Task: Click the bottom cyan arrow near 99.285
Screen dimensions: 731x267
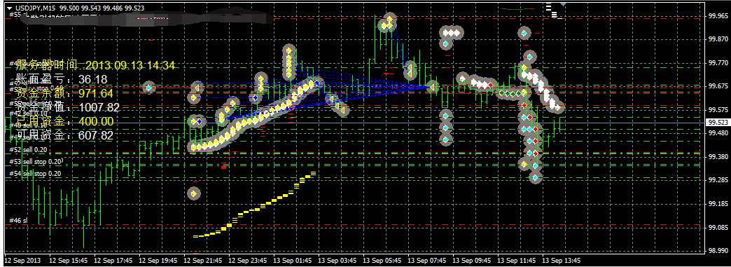Action: (x=535, y=177)
